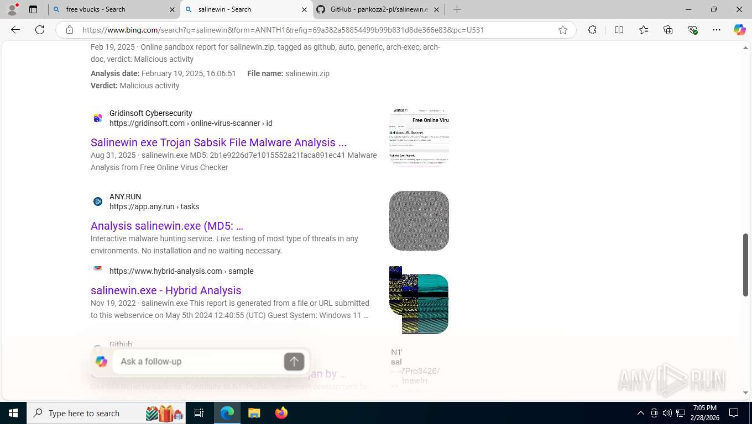Go back with the back arrow
This screenshot has height=424, width=752.
[x=15, y=30]
